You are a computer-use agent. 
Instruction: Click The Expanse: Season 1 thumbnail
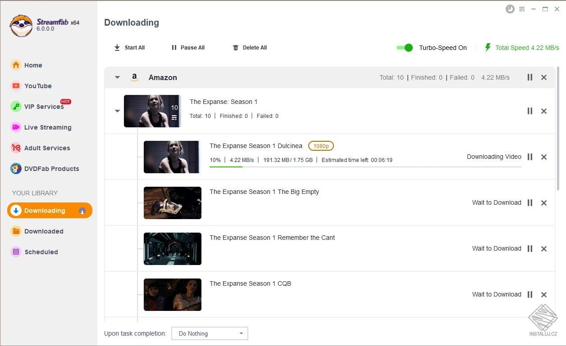(x=152, y=111)
